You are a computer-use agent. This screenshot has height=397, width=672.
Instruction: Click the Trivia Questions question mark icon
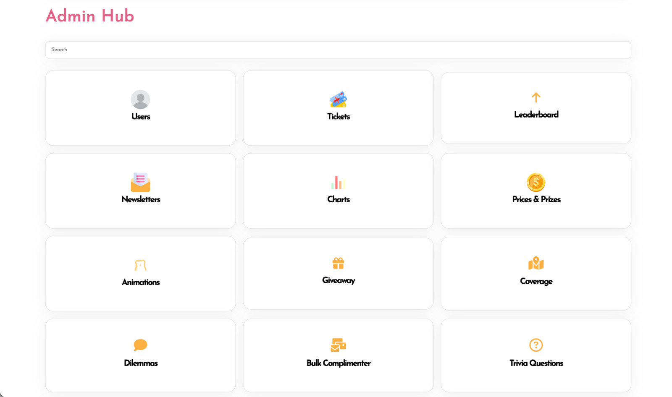click(536, 345)
